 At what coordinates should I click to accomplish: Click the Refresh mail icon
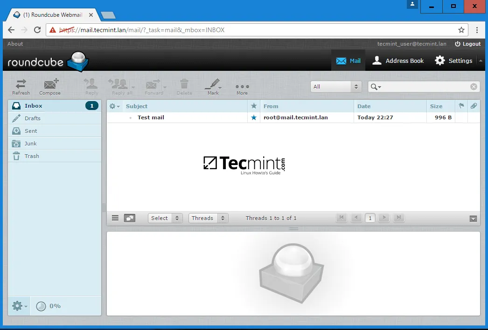pos(21,86)
